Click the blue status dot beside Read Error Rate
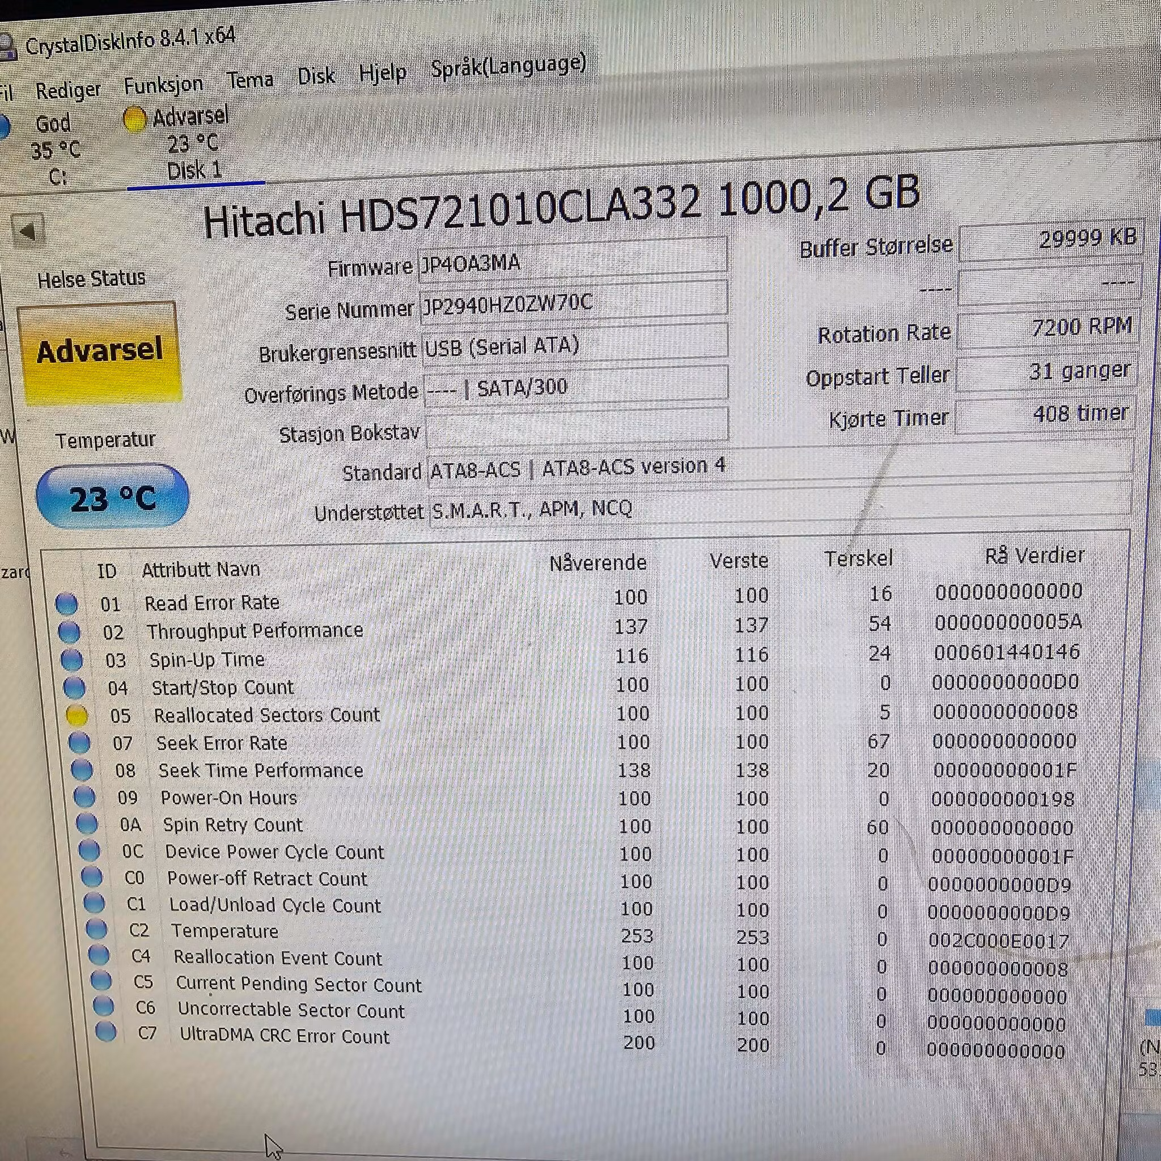This screenshot has width=1161, height=1161. (66, 604)
